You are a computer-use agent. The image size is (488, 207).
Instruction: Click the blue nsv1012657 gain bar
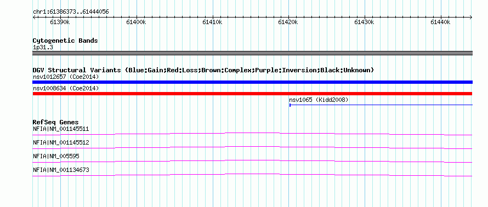coord(252,82)
